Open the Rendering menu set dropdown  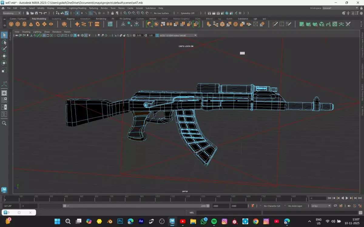coord(12,13)
